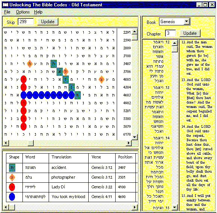Viewport: 217px width, 213px height.
Task: Click the teal square shape icon for 'accident'
Action: point(12,168)
